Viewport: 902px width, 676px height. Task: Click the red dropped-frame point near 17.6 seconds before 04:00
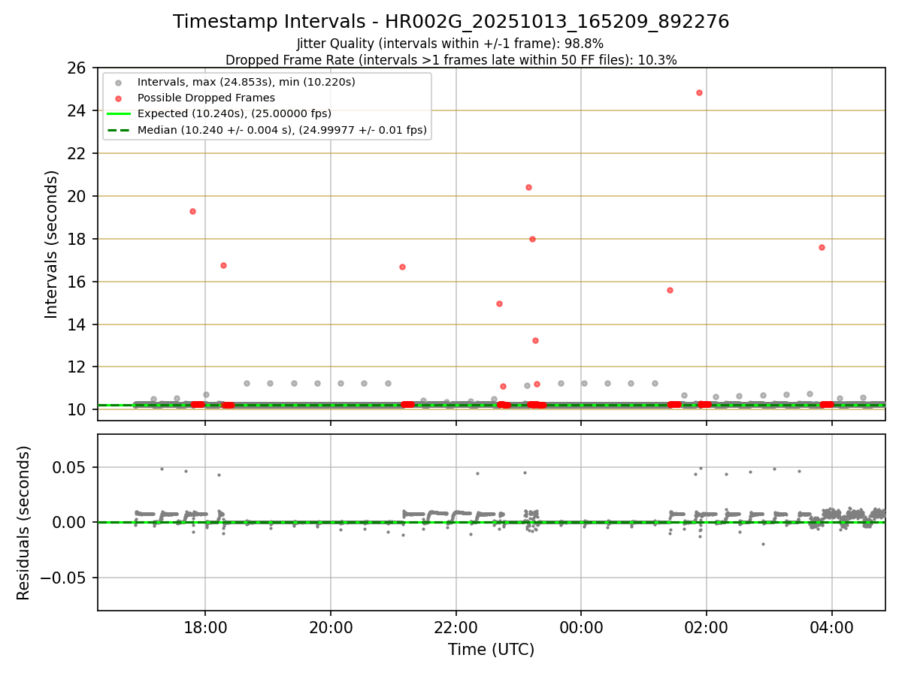tap(822, 247)
